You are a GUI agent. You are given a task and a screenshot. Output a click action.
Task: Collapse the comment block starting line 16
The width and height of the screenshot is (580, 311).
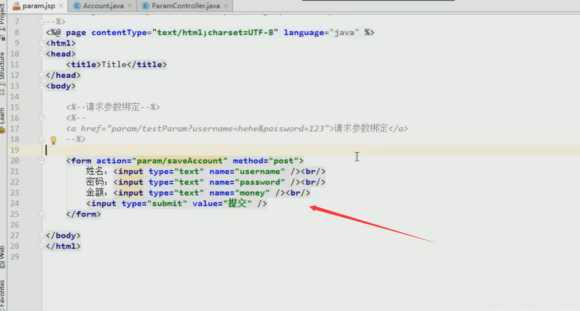click(x=42, y=118)
